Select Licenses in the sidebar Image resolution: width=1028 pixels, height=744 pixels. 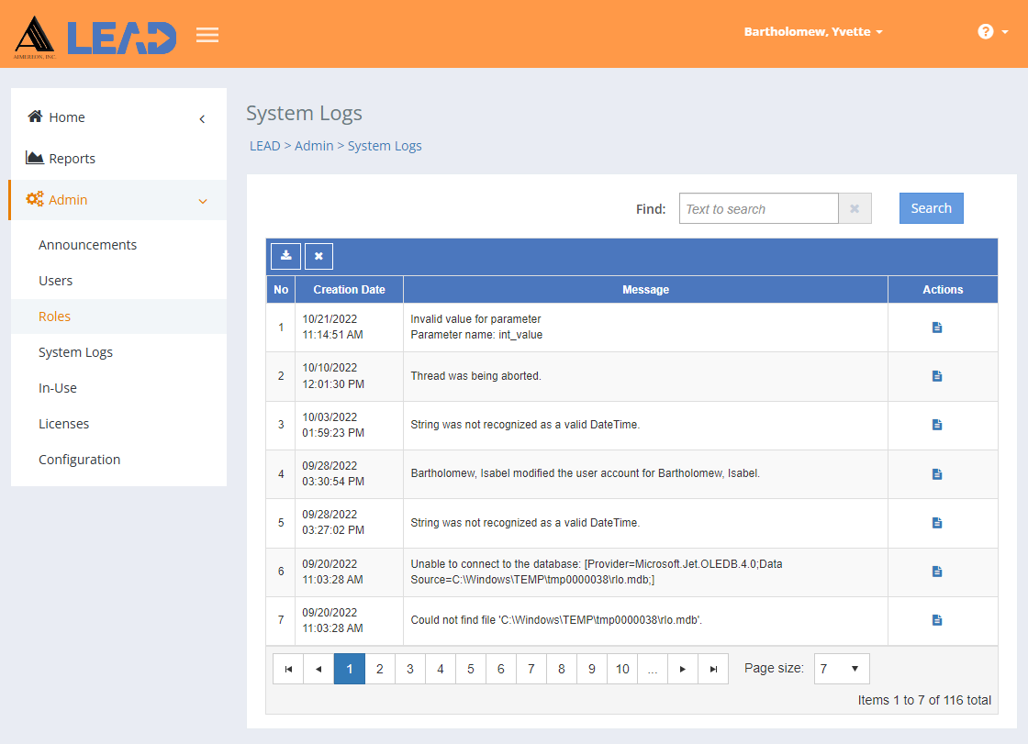63,423
